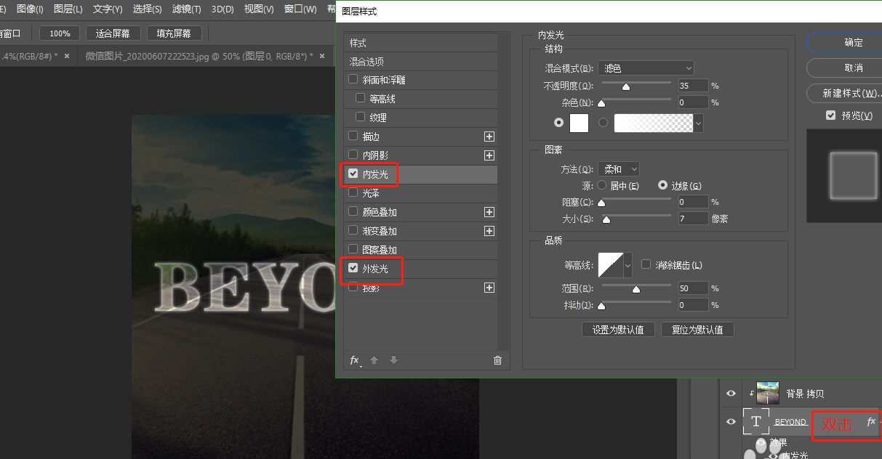Open the 混合模式 blend mode dropdown

pos(645,68)
